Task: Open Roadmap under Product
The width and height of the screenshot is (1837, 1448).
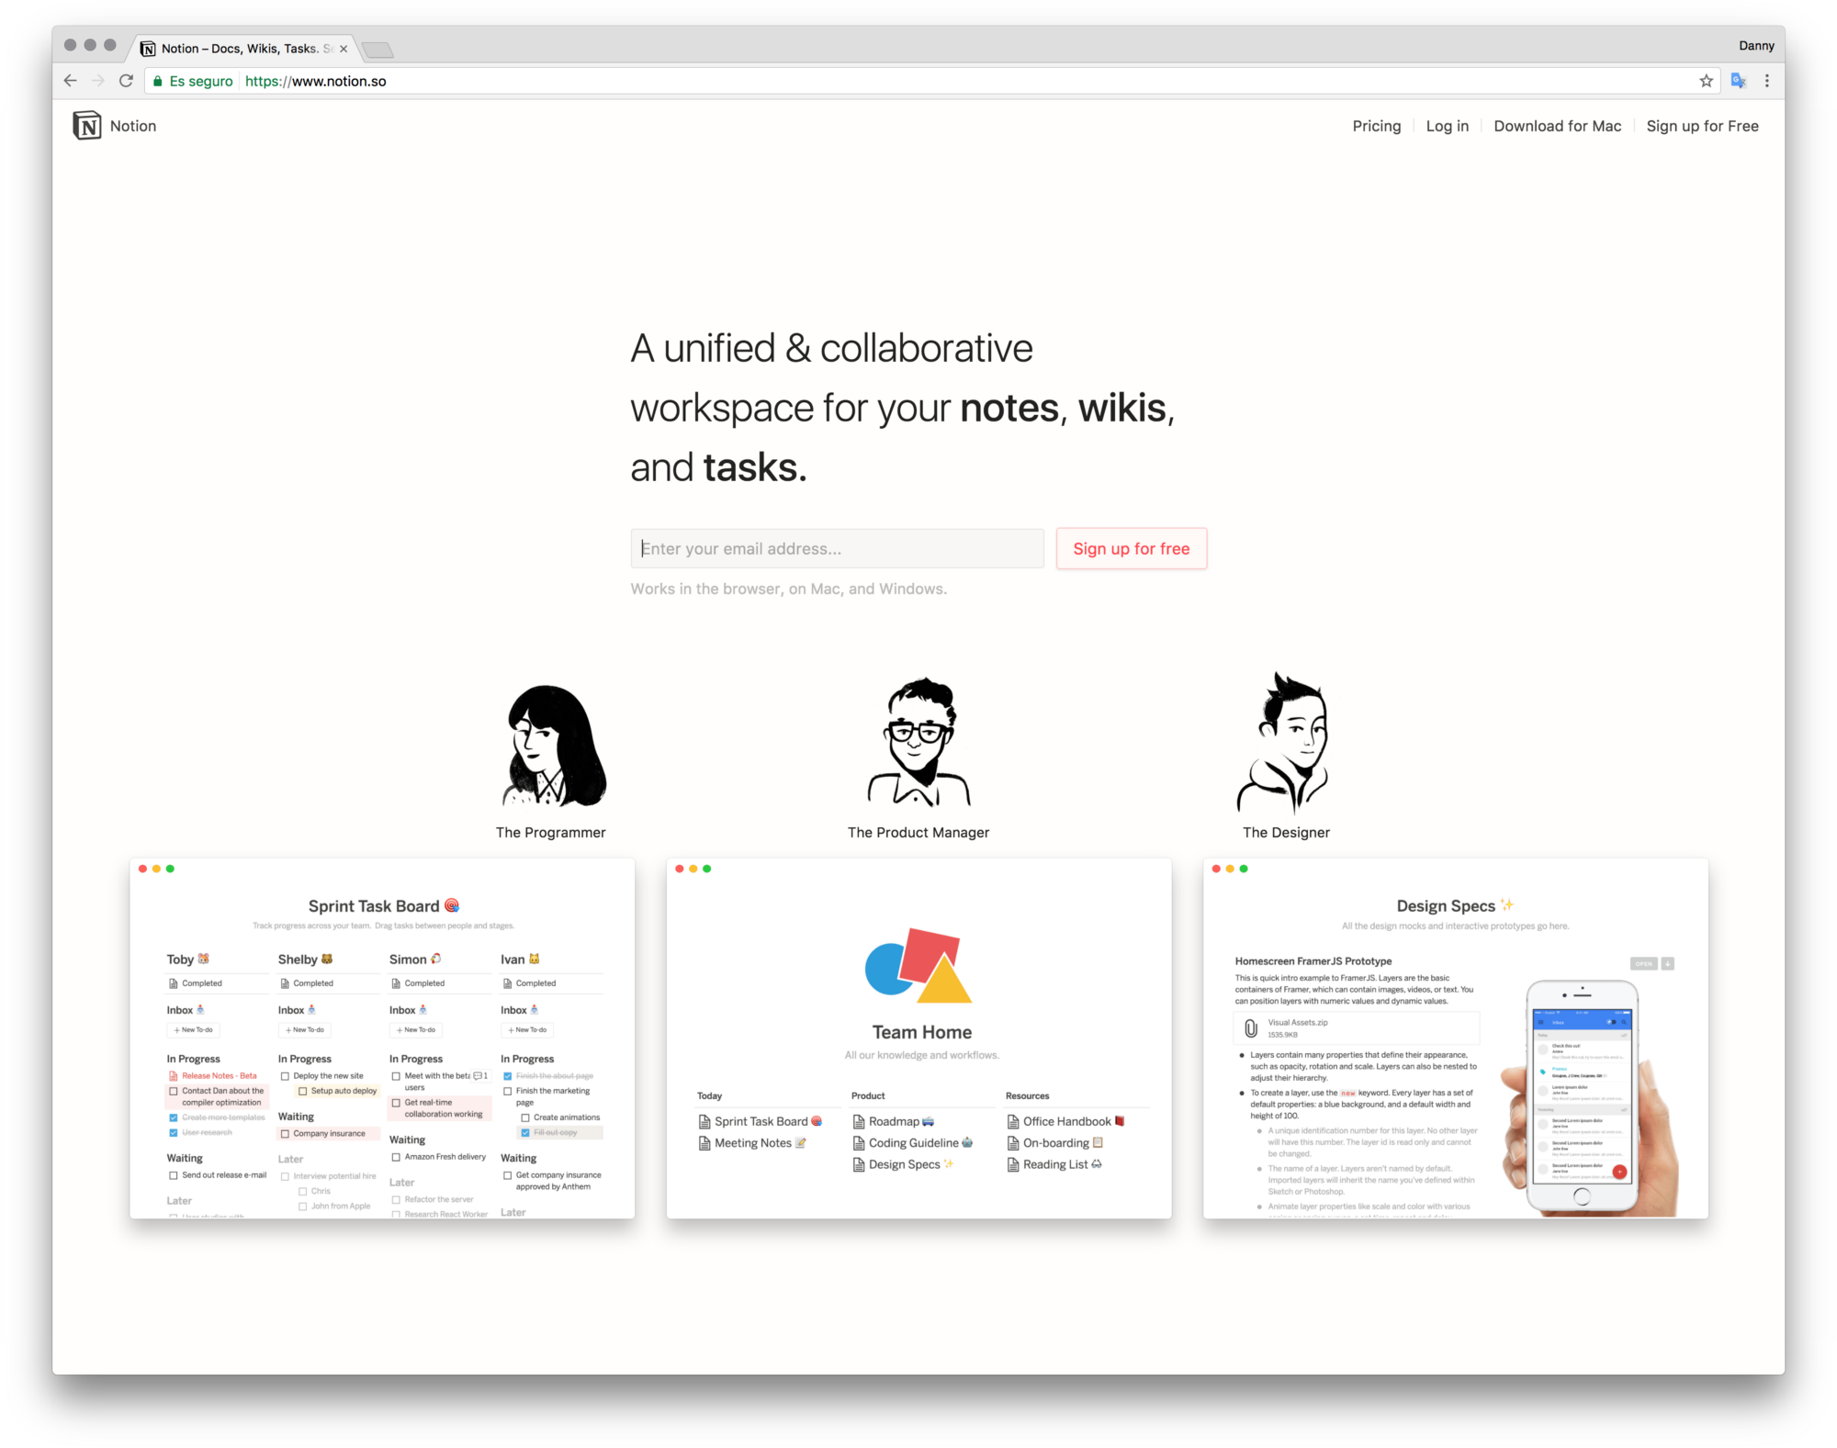Action: pos(894,1121)
